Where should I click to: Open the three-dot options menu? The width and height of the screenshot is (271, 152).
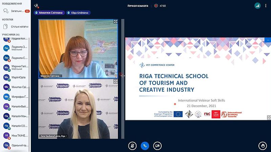(x=266, y=6)
